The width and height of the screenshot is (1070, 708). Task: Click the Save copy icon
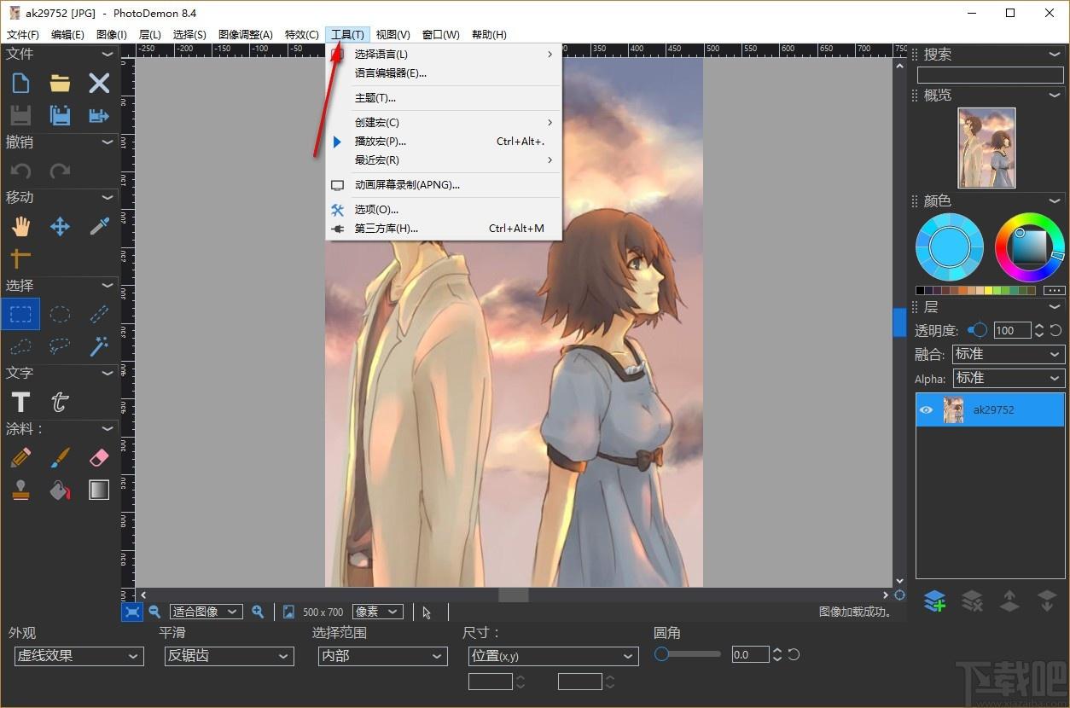60,115
